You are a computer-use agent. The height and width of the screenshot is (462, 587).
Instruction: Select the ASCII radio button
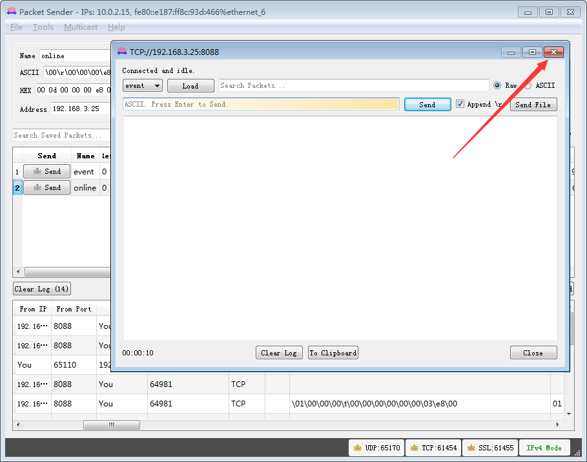click(x=528, y=85)
